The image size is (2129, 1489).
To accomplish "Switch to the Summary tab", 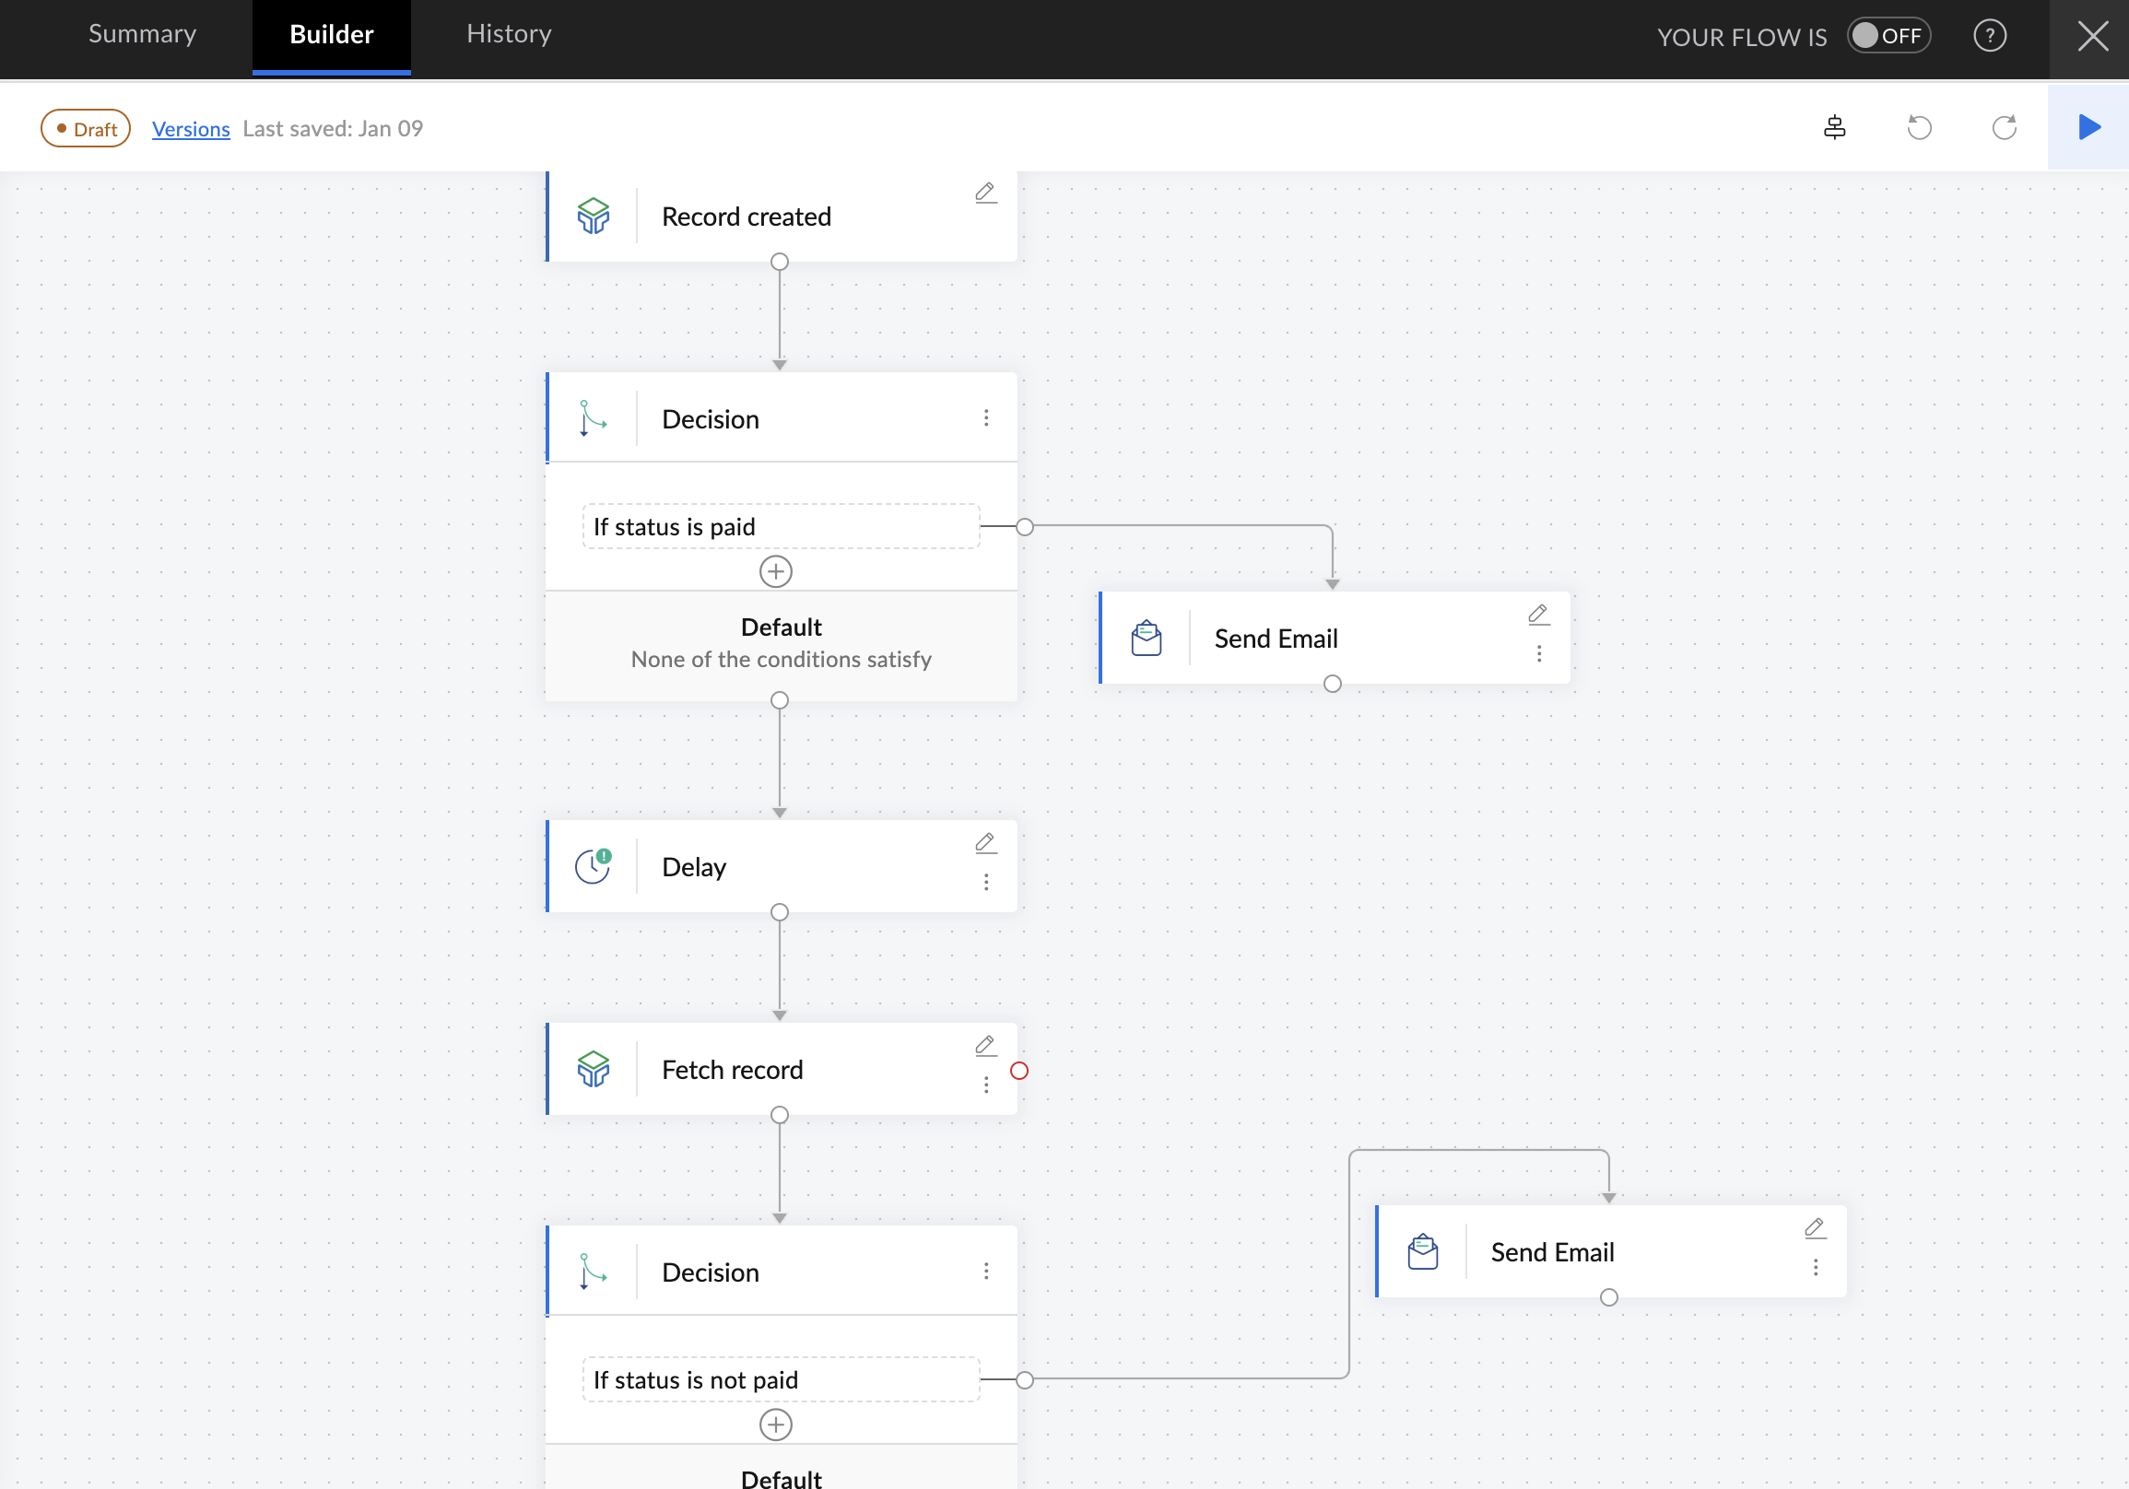I will [x=142, y=34].
